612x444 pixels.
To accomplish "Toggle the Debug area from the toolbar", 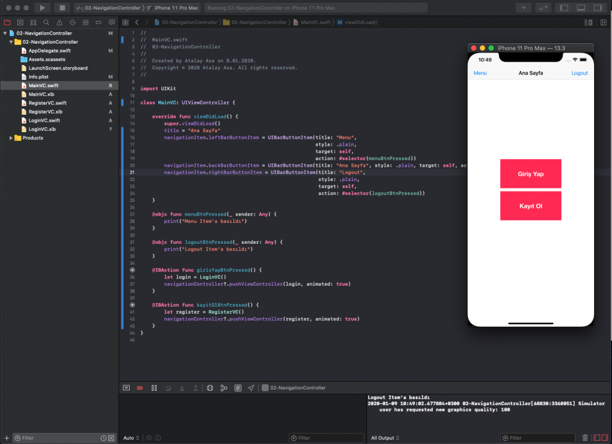I will click(x=581, y=8).
